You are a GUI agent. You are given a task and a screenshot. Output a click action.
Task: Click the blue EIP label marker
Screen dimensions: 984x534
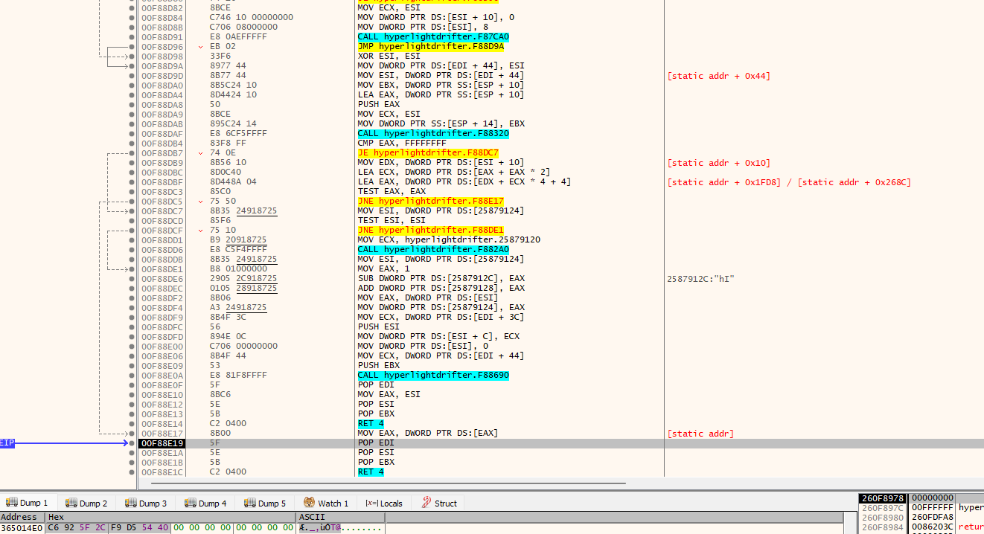click(7, 443)
